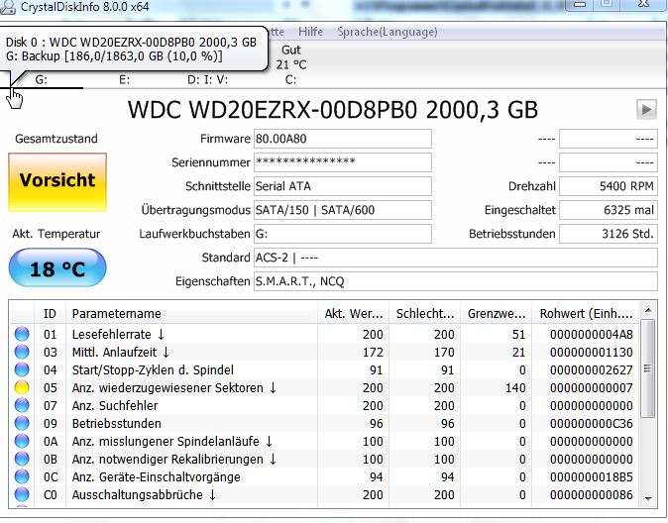Select the Ausschaltungsabbrüche row
The image size is (668, 523).
[144, 495]
